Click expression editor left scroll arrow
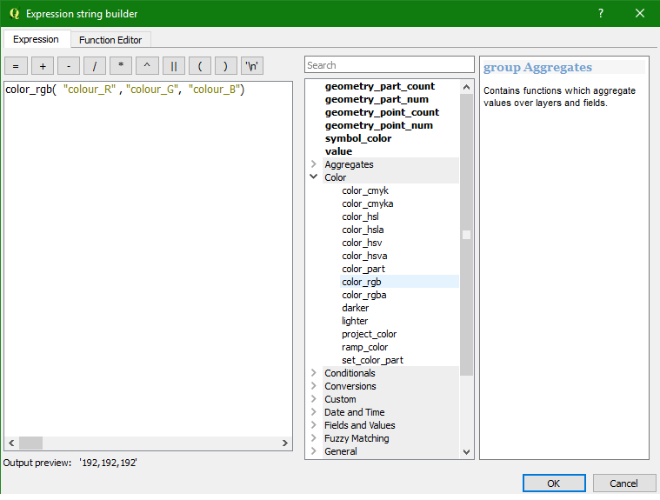 point(11,443)
